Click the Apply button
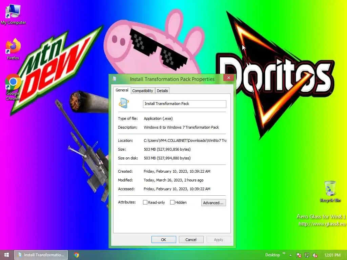This screenshot has height=260, width=347. [x=219, y=240]
